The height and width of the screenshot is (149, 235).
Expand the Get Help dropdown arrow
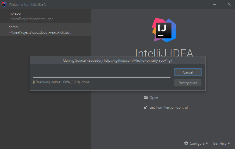tap(229, 143)
